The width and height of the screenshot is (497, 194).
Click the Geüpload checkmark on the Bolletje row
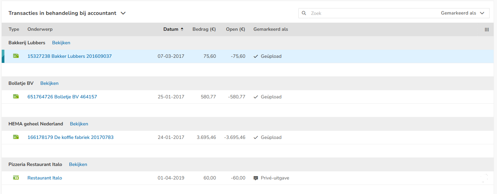tap(256, 97)
